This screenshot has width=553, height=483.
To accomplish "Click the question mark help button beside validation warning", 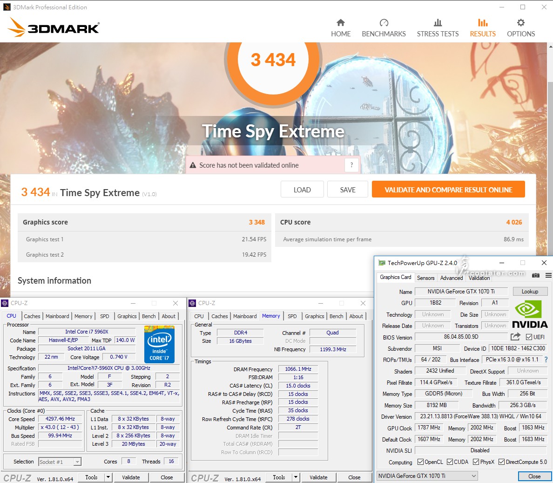I will tap(351, 165).
